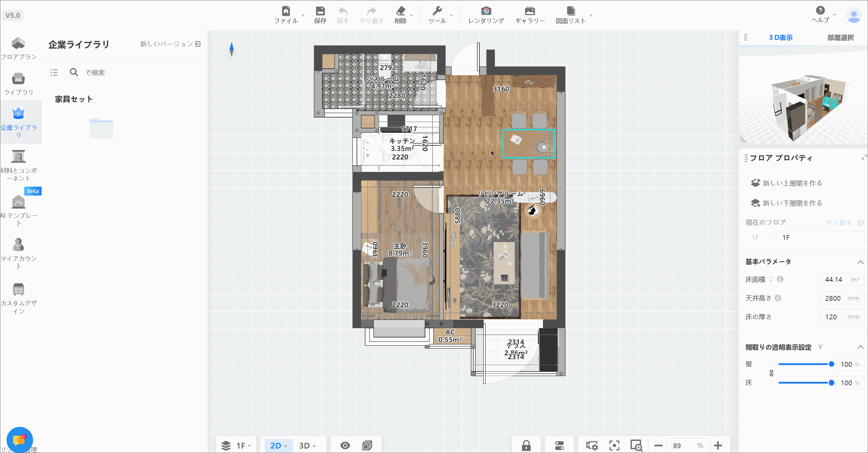Click 新しい上層階を作る button
This screenshot has width=868, height=453.
pos(786,183)
